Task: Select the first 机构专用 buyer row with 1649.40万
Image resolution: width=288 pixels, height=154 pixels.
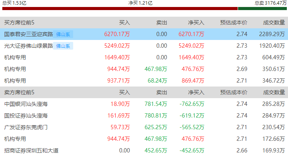Action: [x=144, y=57]
